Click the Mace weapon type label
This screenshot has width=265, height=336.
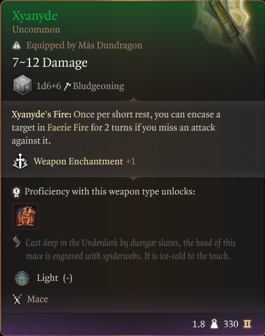pos(37,299)
